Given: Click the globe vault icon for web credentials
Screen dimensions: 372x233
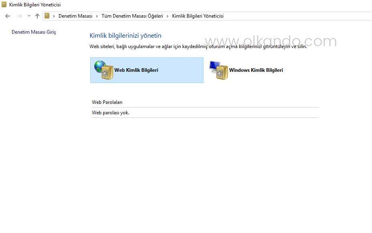Looking at the screenshot, I should coord(104,70).
